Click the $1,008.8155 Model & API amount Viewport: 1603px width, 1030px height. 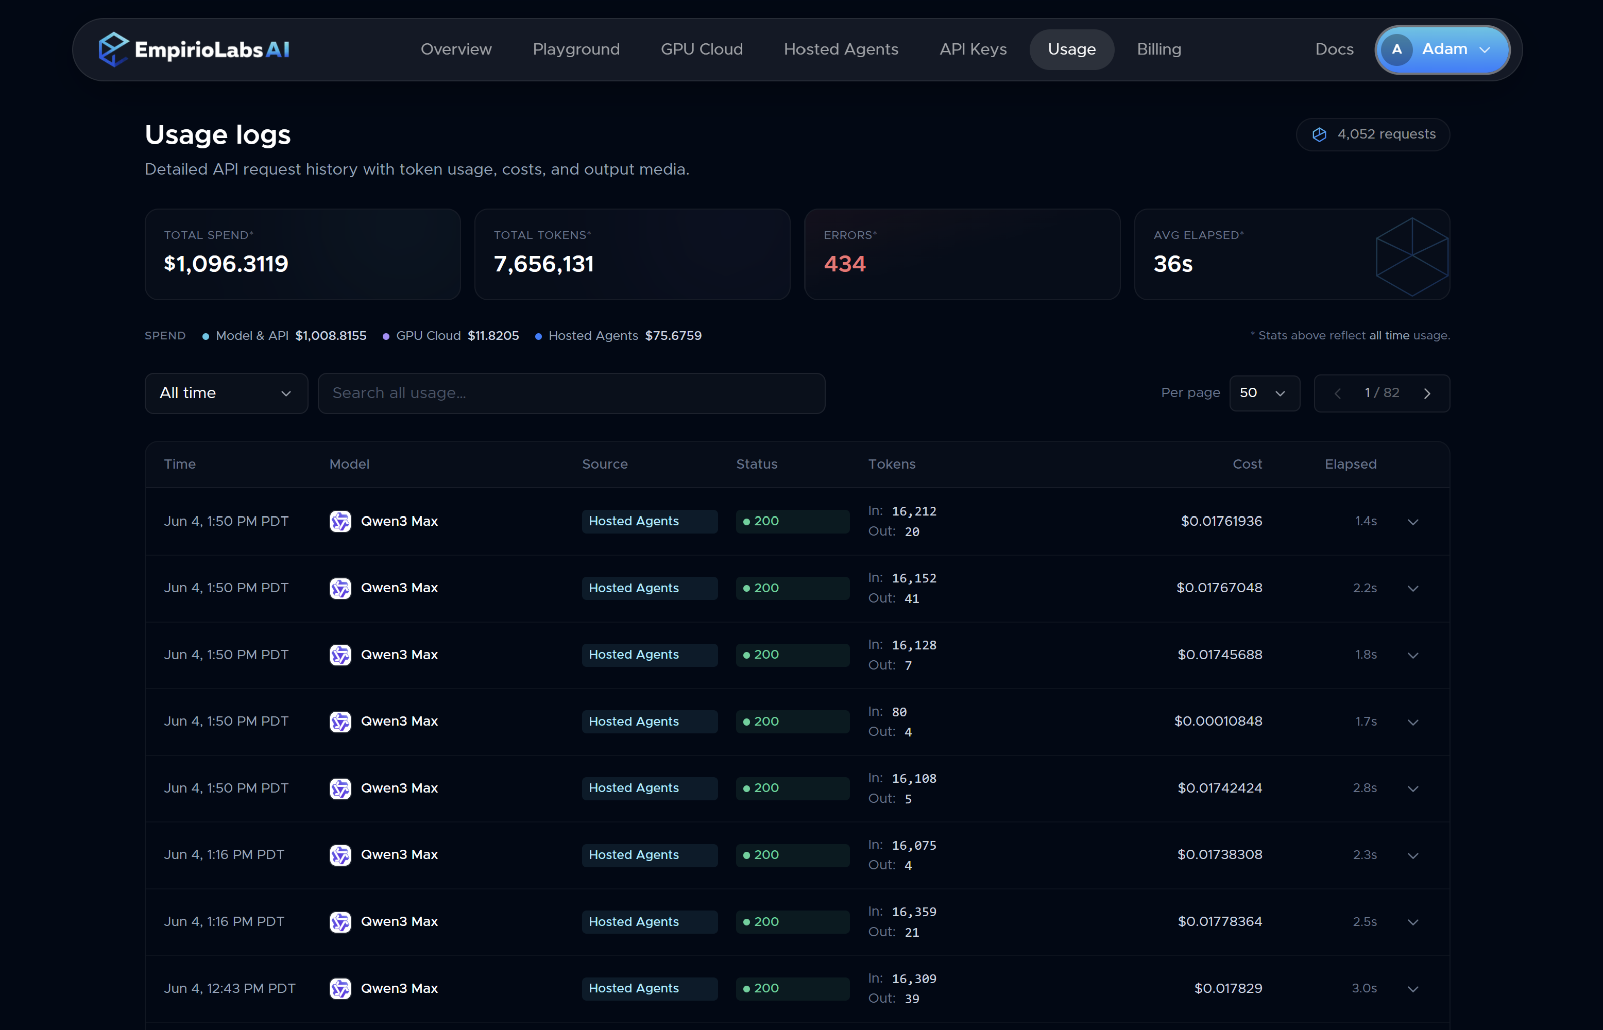[331, 336]
